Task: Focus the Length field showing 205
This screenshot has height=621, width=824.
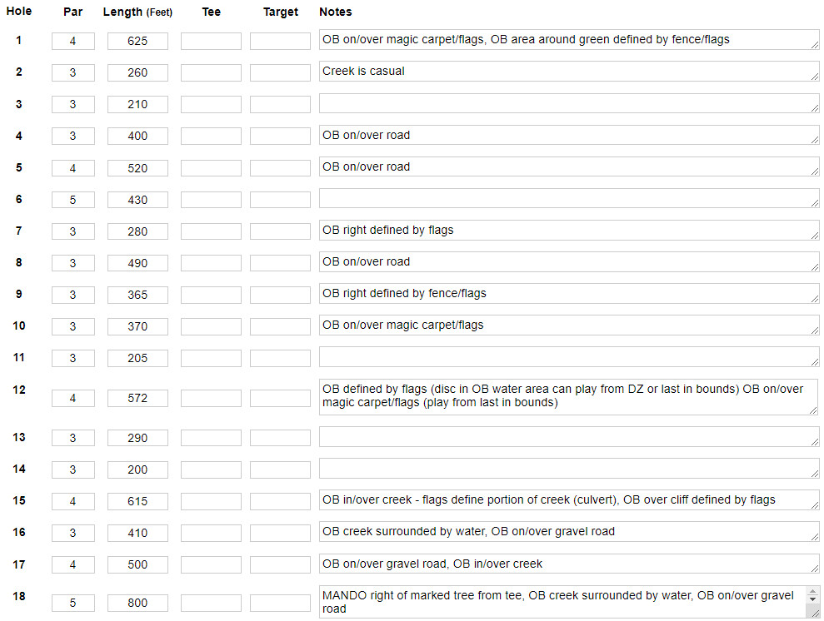Action: click(137, 358)
